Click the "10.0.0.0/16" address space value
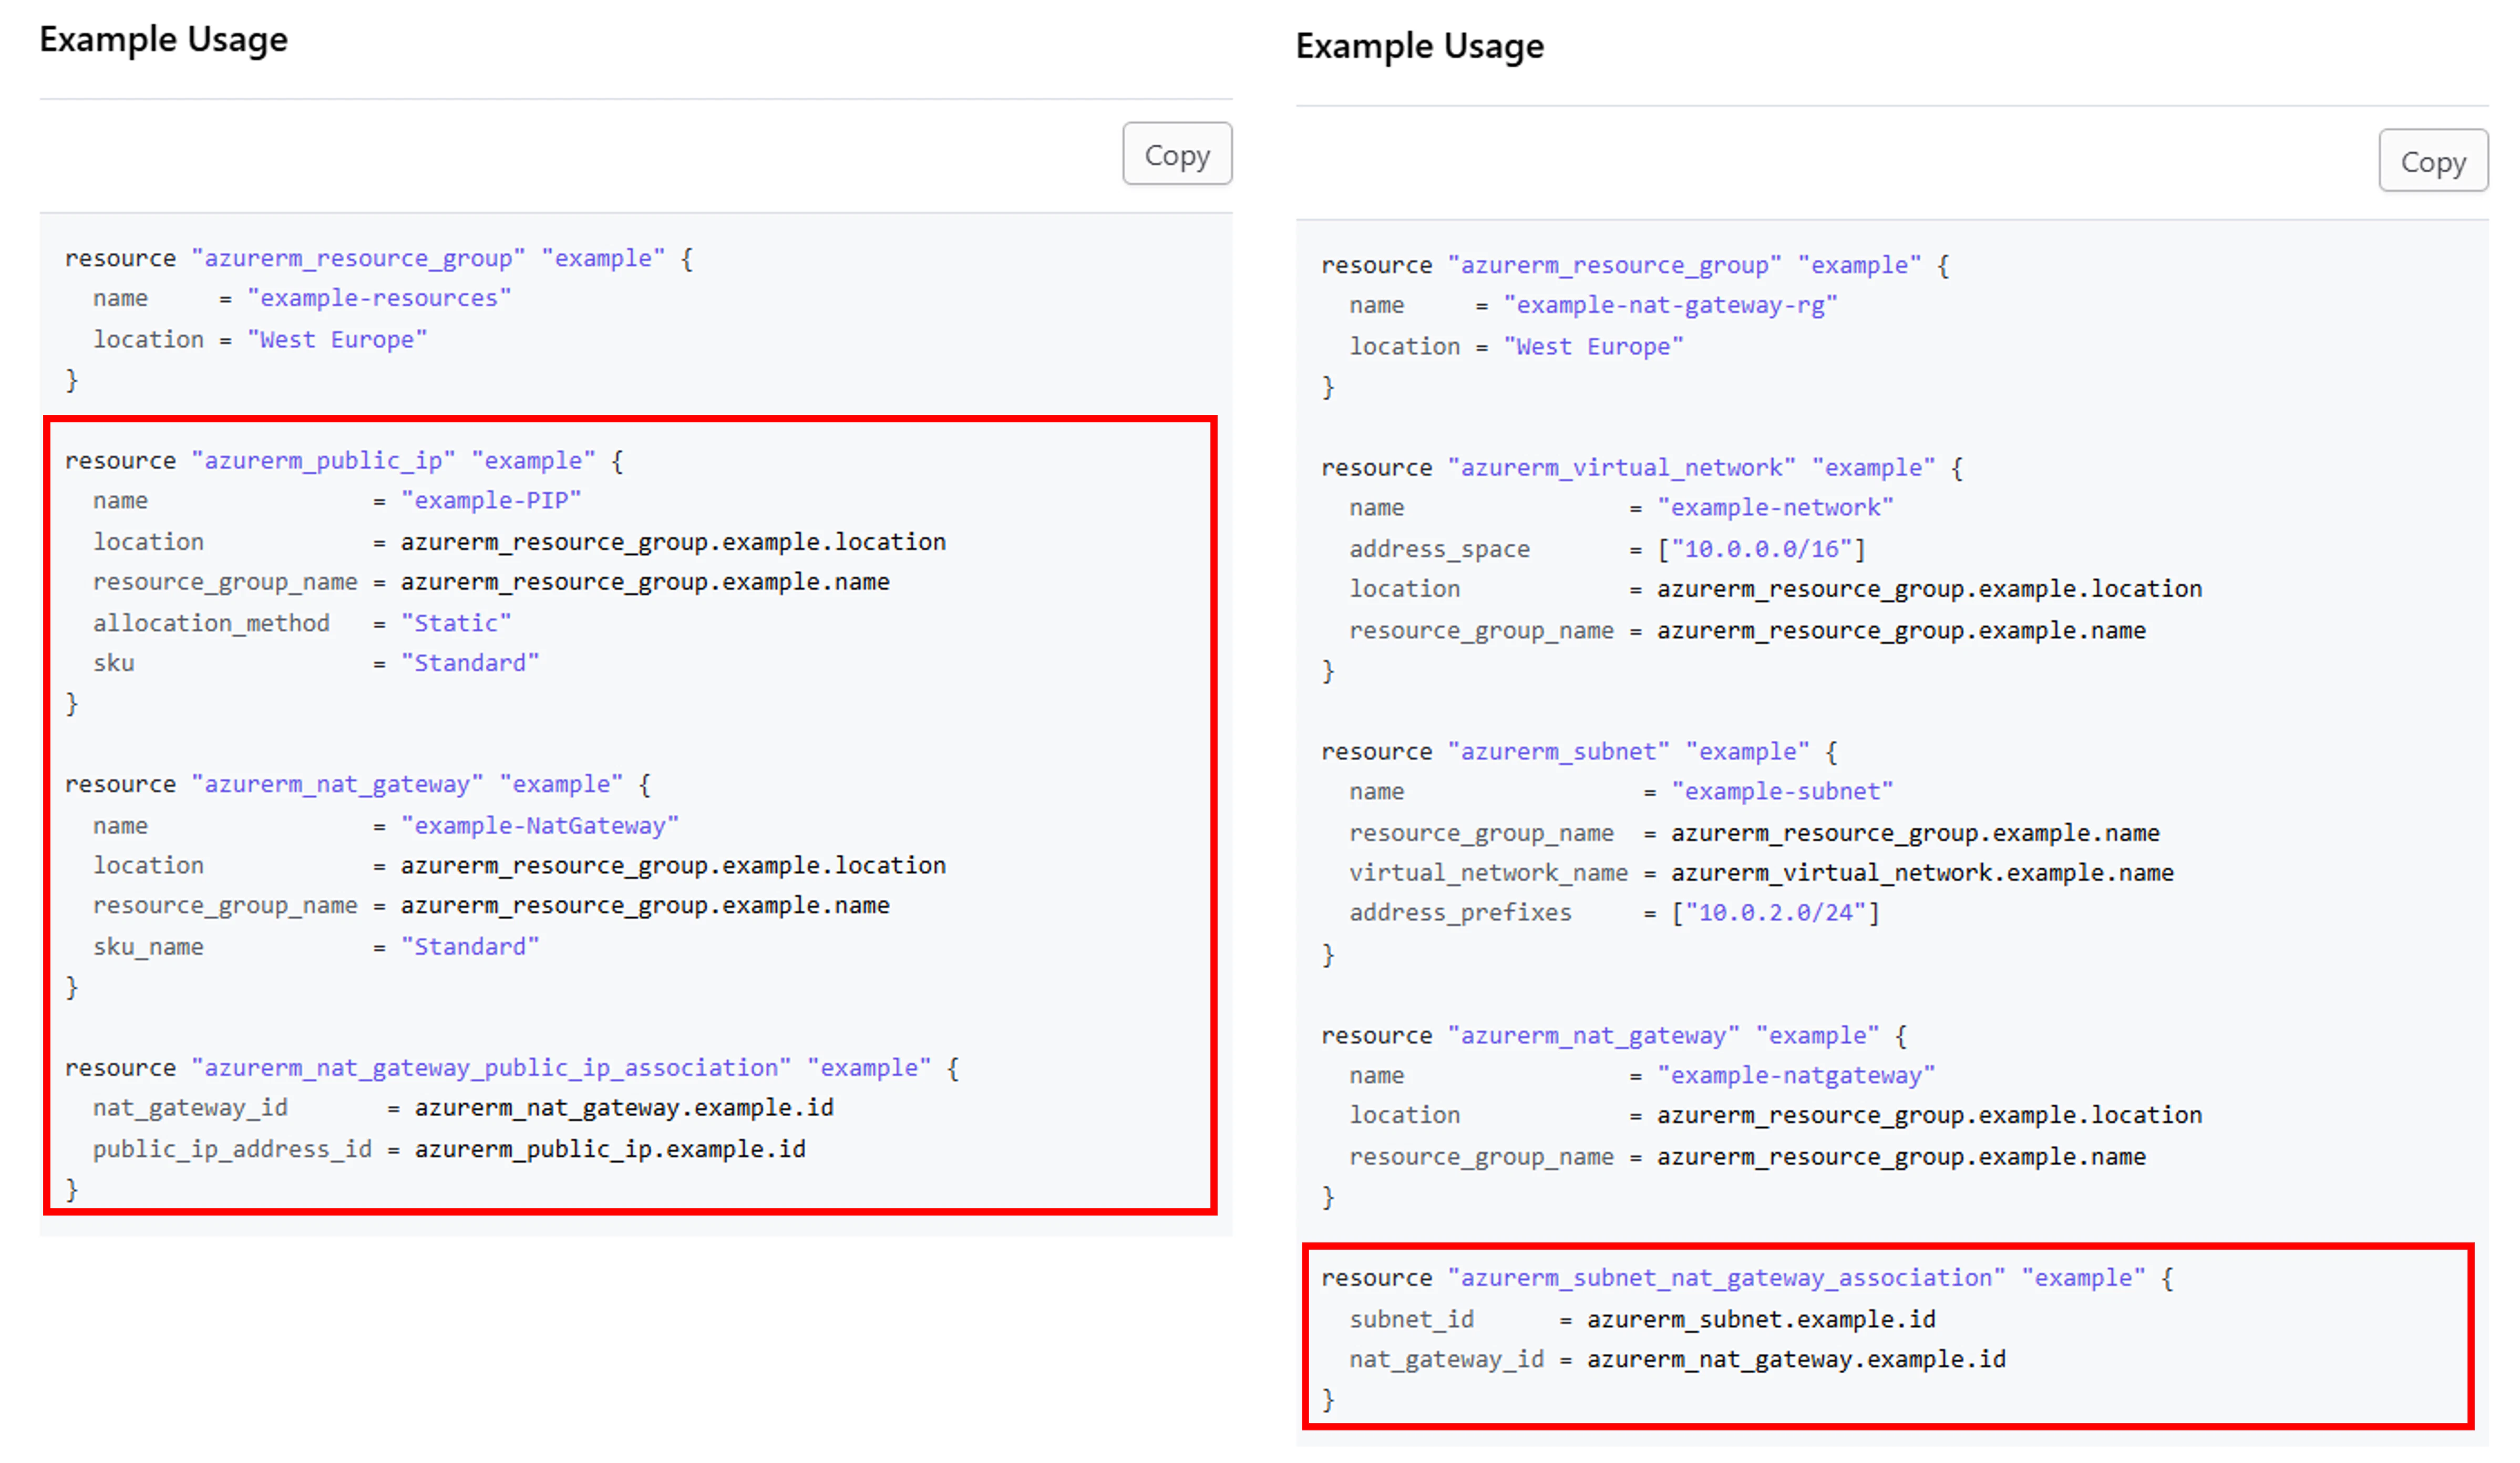 (1761, 549)
